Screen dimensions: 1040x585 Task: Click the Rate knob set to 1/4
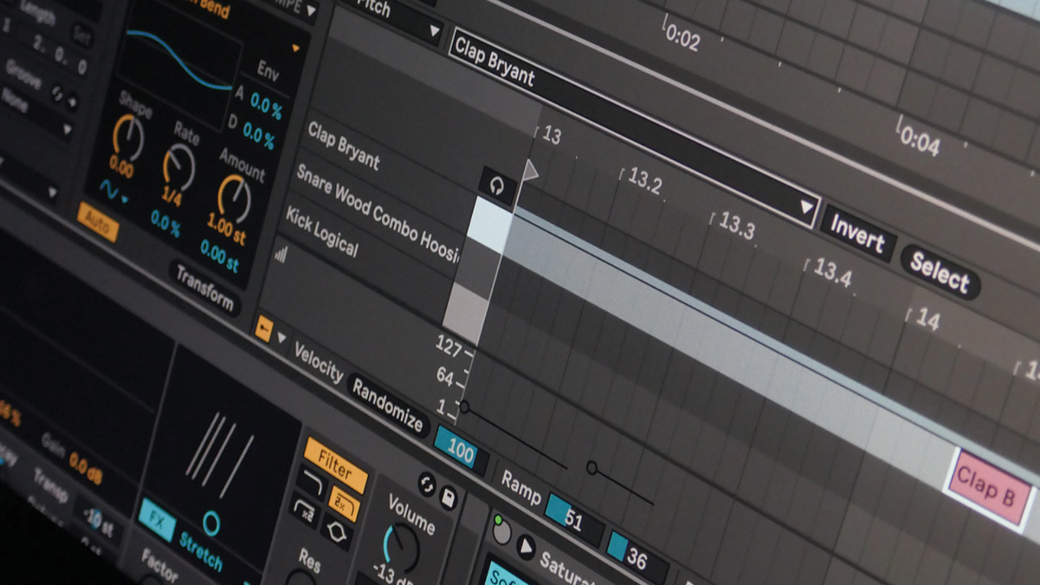(179, 167)
